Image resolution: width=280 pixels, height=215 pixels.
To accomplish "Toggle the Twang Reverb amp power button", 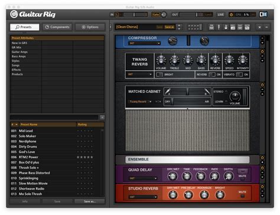I will pyautogui.click(x=262, y=51).
